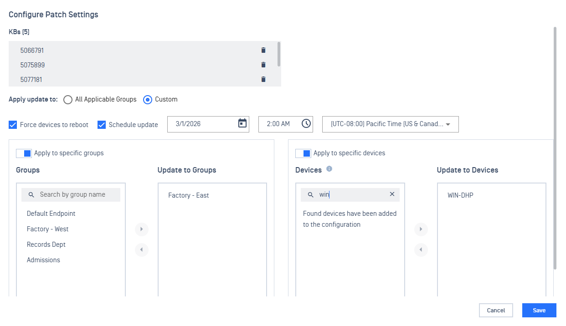This screenshot has height=326, width=566.
Task: Select Factory - West in Groups list
Action: coord(48,229)
